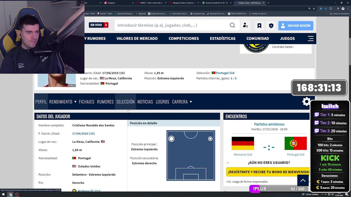Open the detailed person search icon
This screenshot has height=197, width=351.
[245, 25]
